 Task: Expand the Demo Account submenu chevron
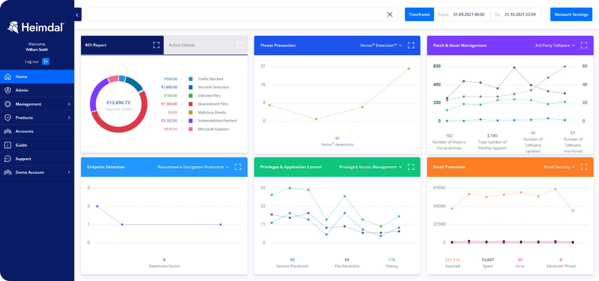(x=69, y=172)
